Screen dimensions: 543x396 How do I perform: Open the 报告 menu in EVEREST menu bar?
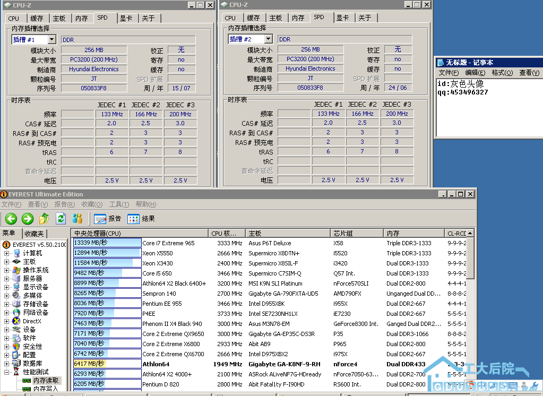(x=64, y=204)
